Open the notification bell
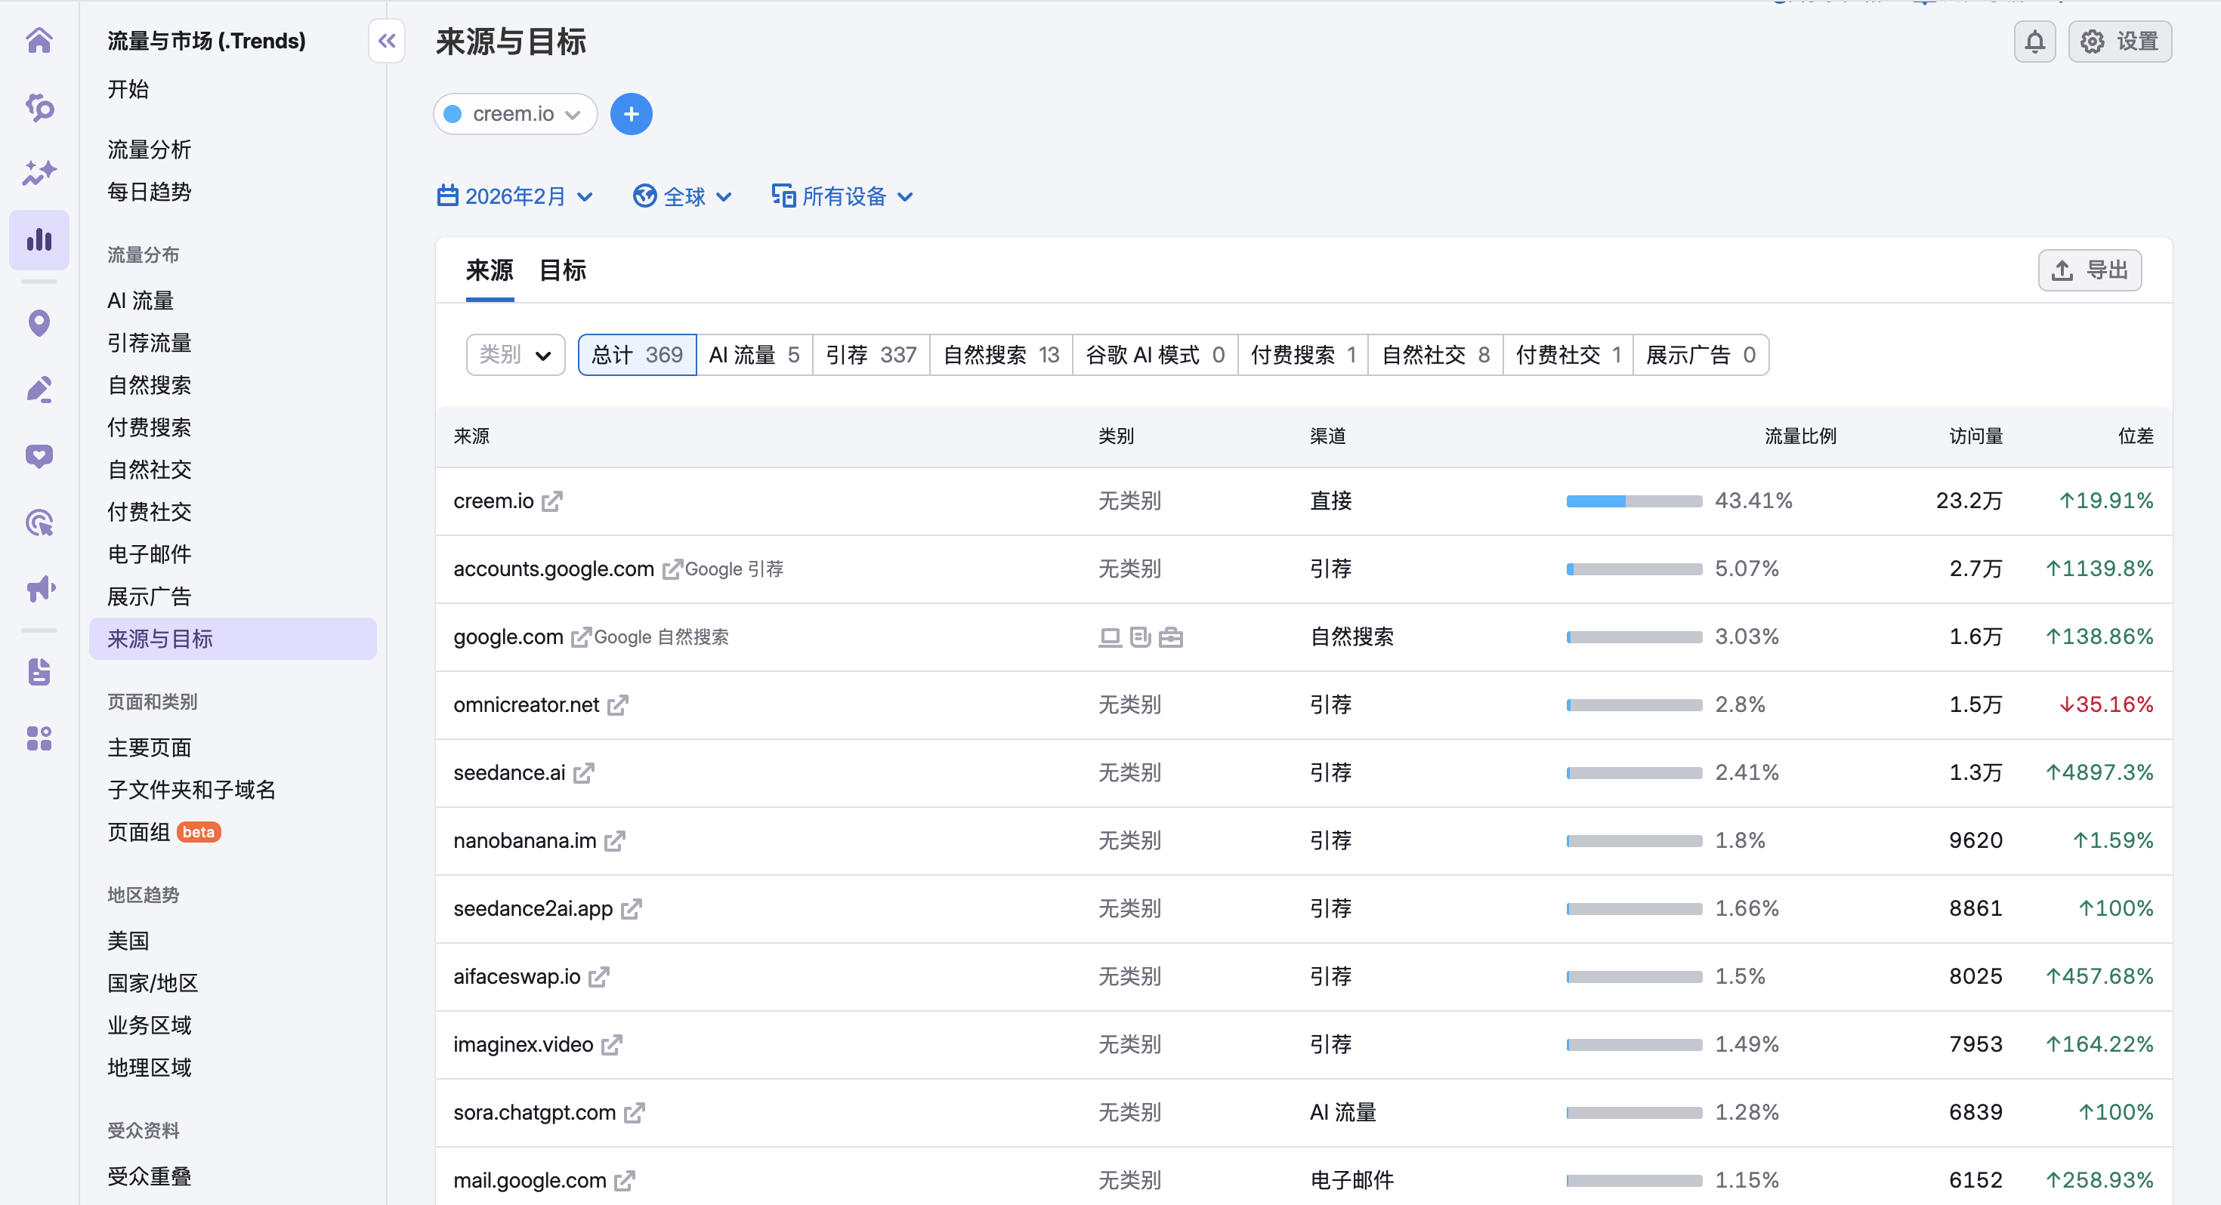This screenshot has width=2221, height=1205. tap(2034, 42)
